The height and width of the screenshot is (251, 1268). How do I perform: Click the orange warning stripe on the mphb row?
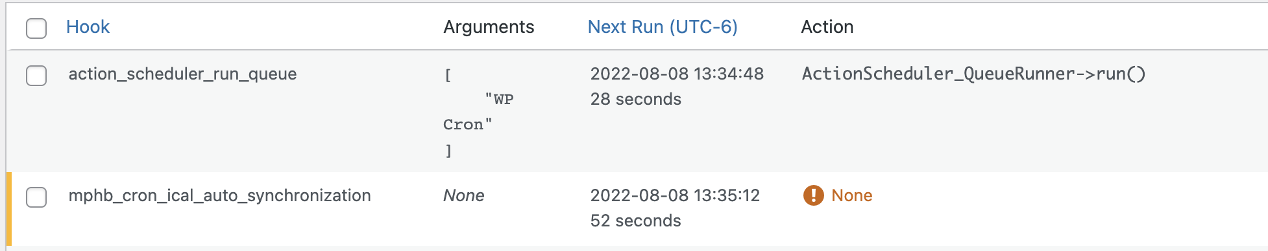[x=8, y=209]
